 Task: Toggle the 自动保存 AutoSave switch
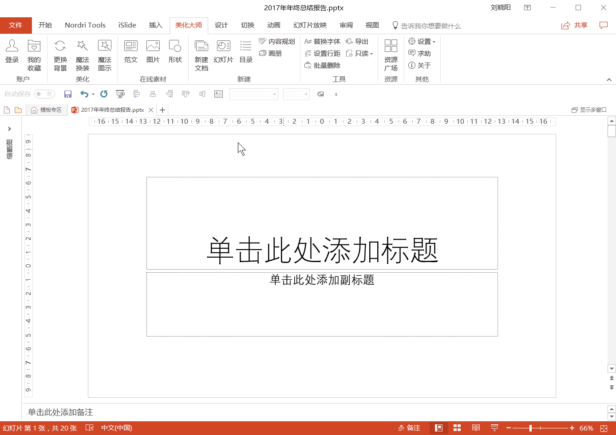pyautogui.click(x=43, y=94)
